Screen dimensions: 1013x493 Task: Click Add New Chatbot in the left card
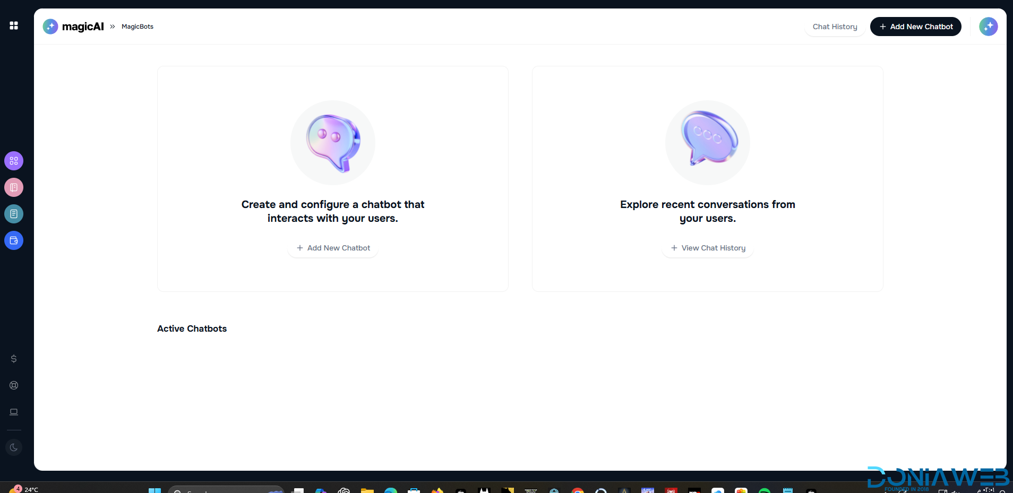(x=333, y=248)
